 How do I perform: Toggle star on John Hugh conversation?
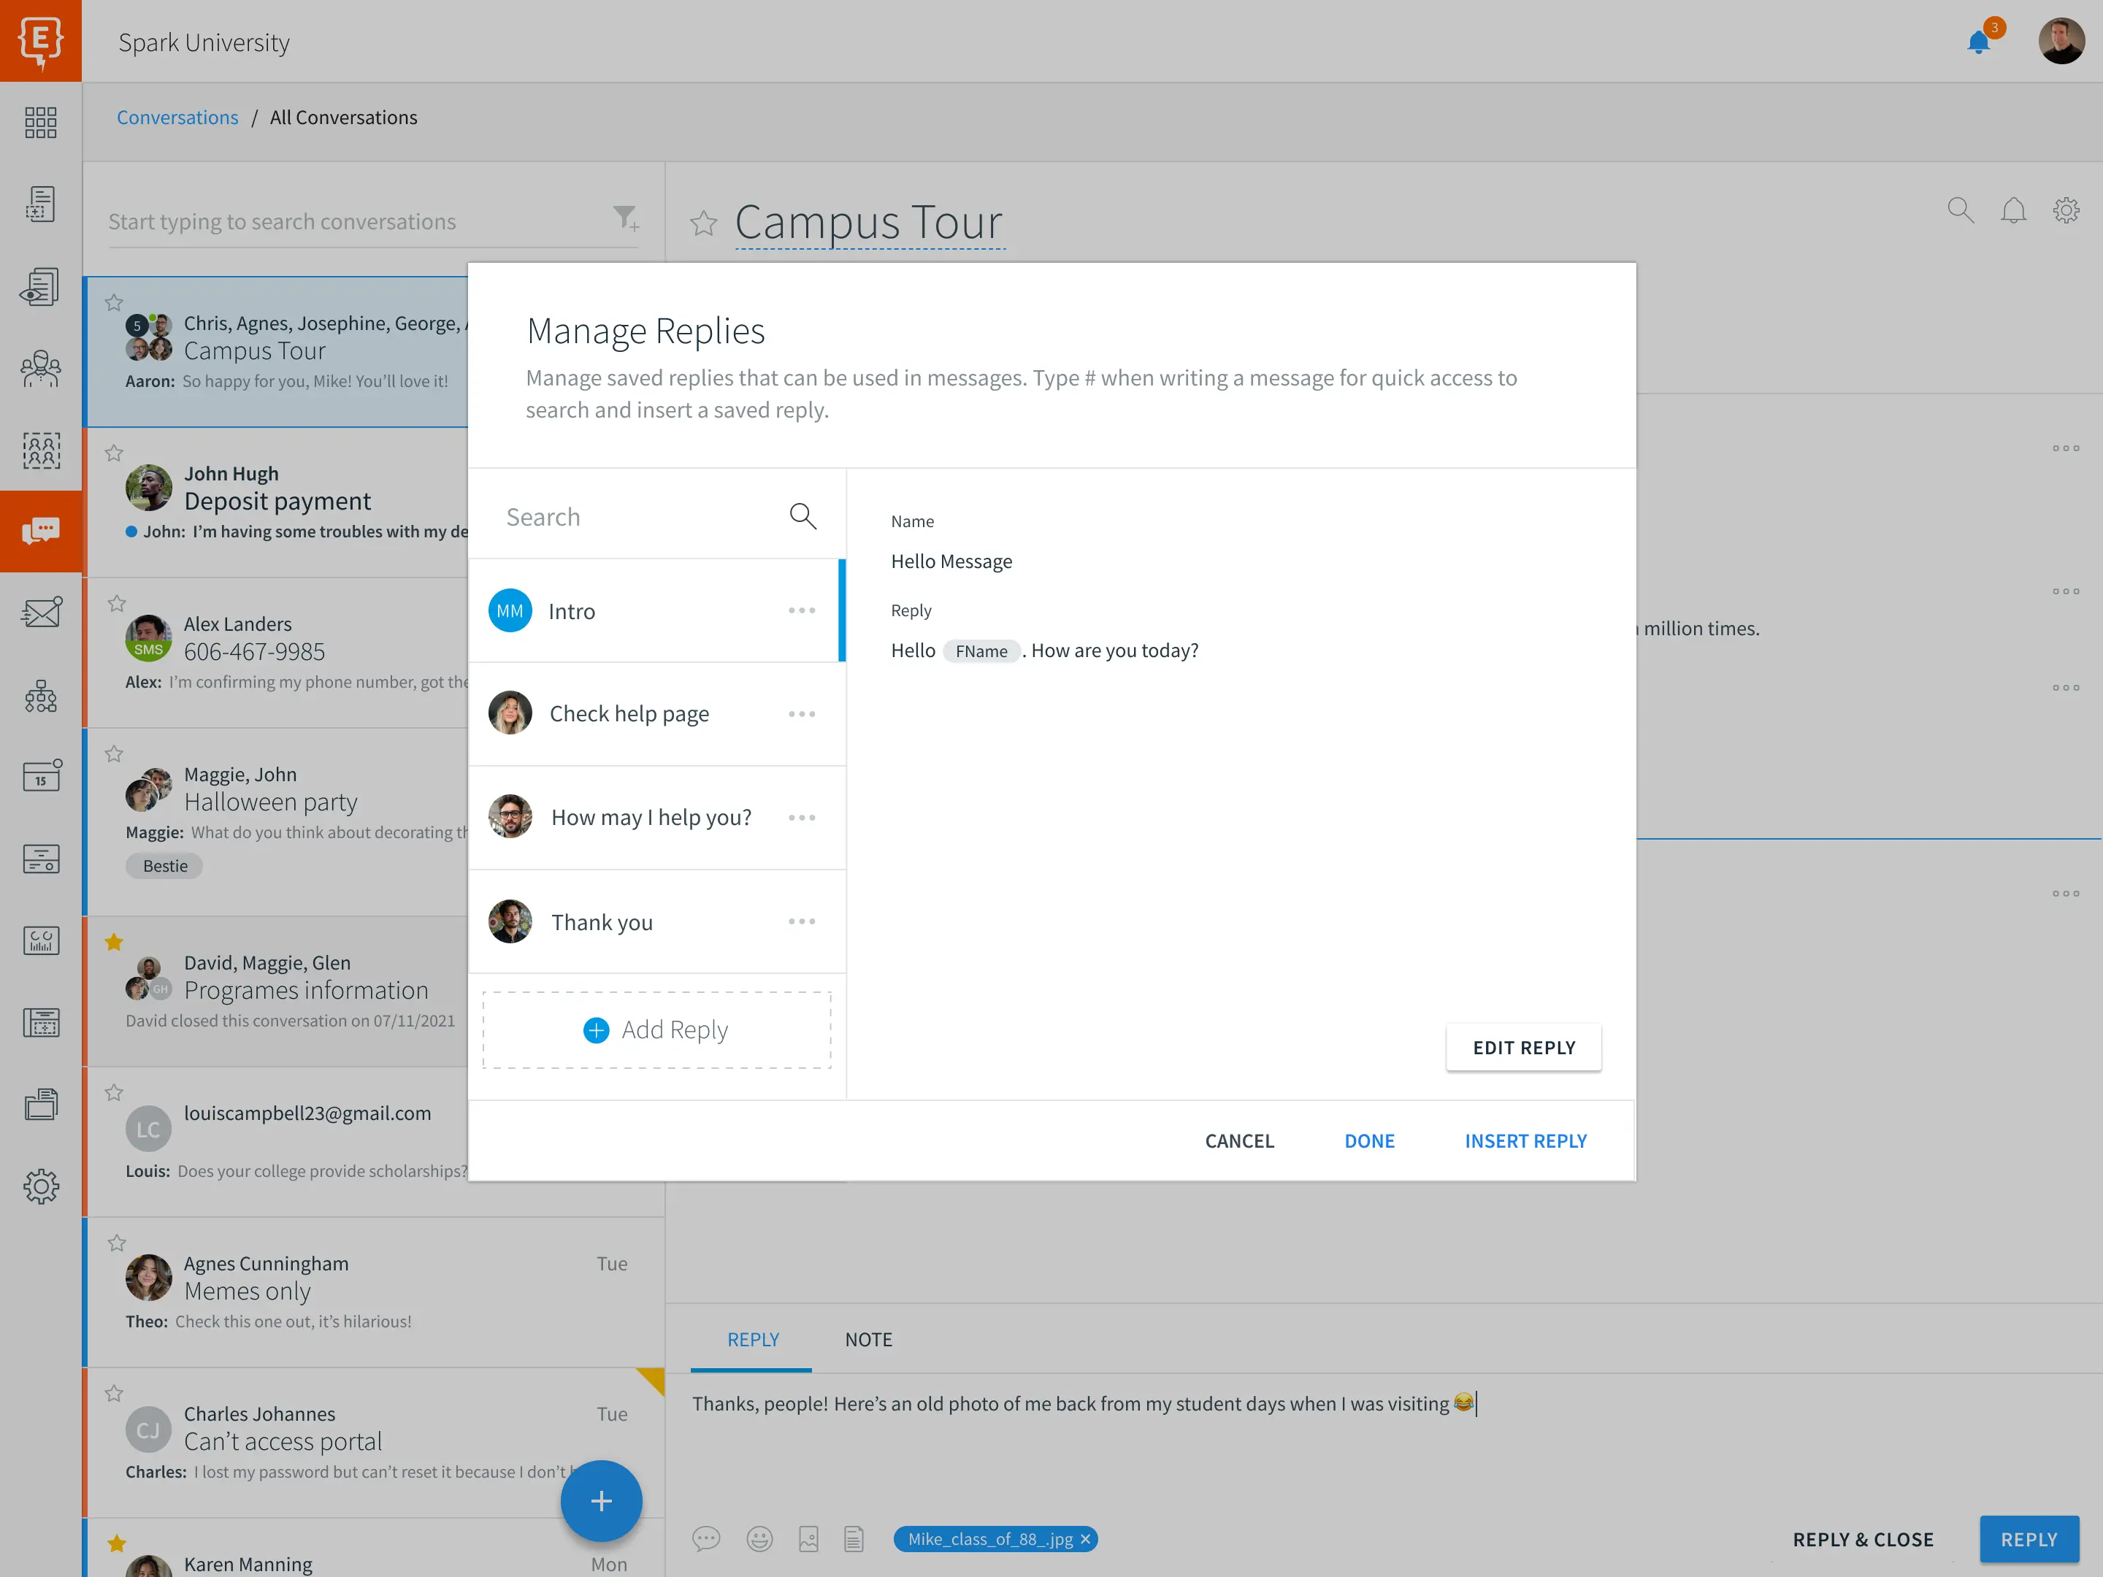[114, 453]
